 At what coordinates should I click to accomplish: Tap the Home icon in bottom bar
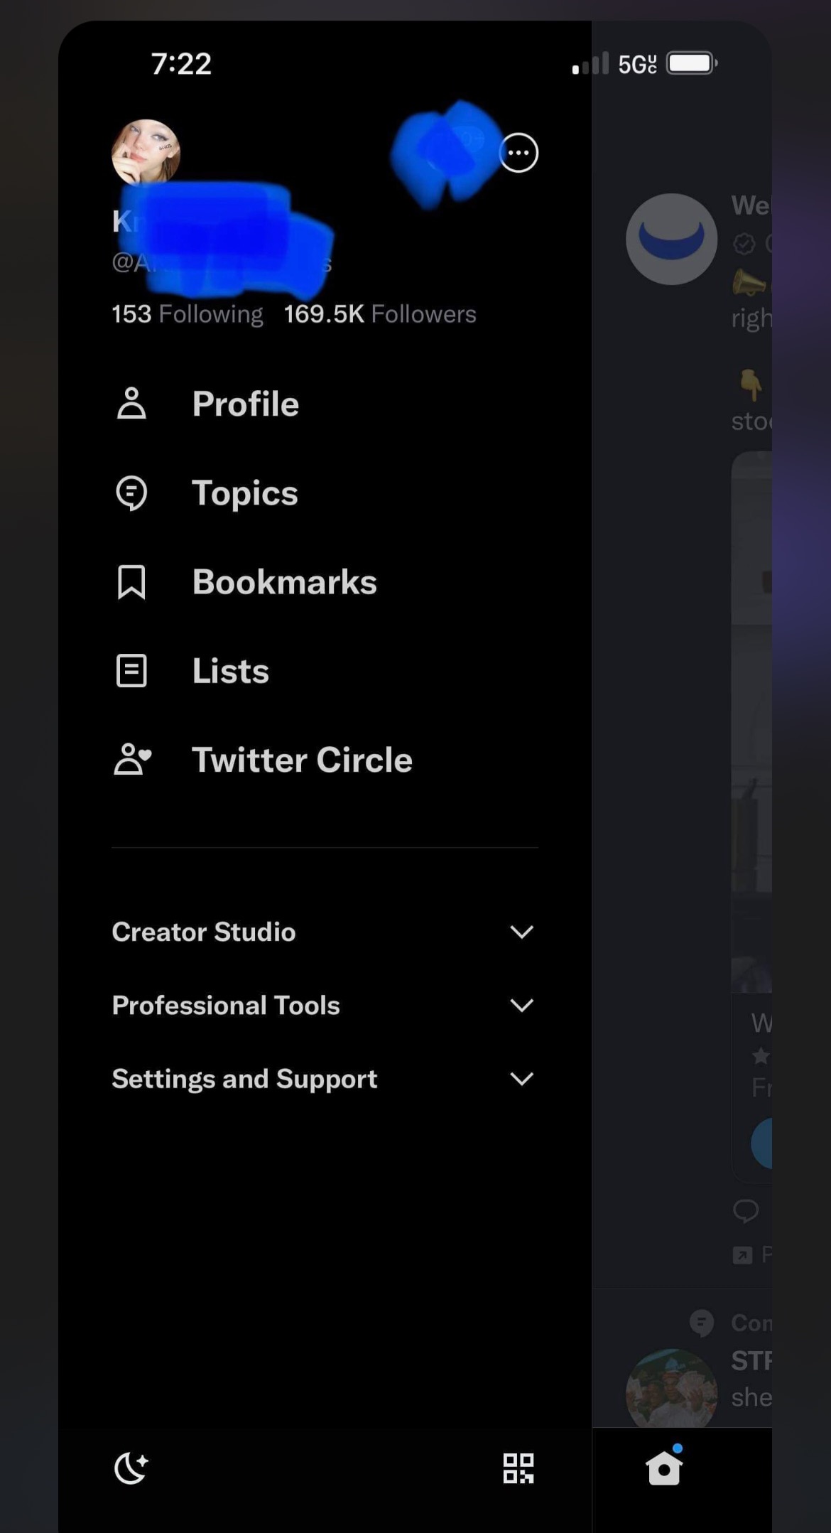[x=664, y=1467]
